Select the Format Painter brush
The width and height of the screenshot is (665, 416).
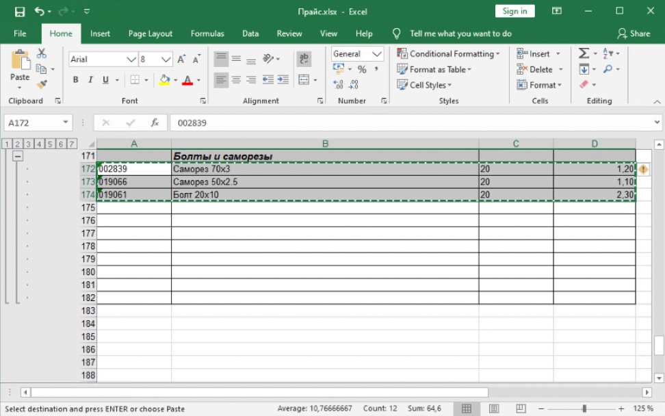(x=42, y=84)
